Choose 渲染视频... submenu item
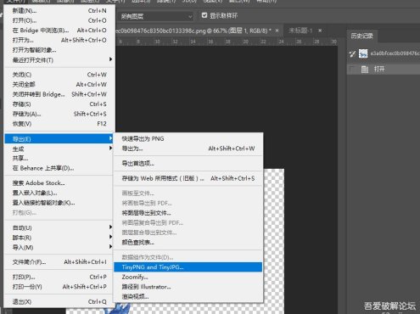This screenshot has height=314, width=420. click(x=188, y=296)
